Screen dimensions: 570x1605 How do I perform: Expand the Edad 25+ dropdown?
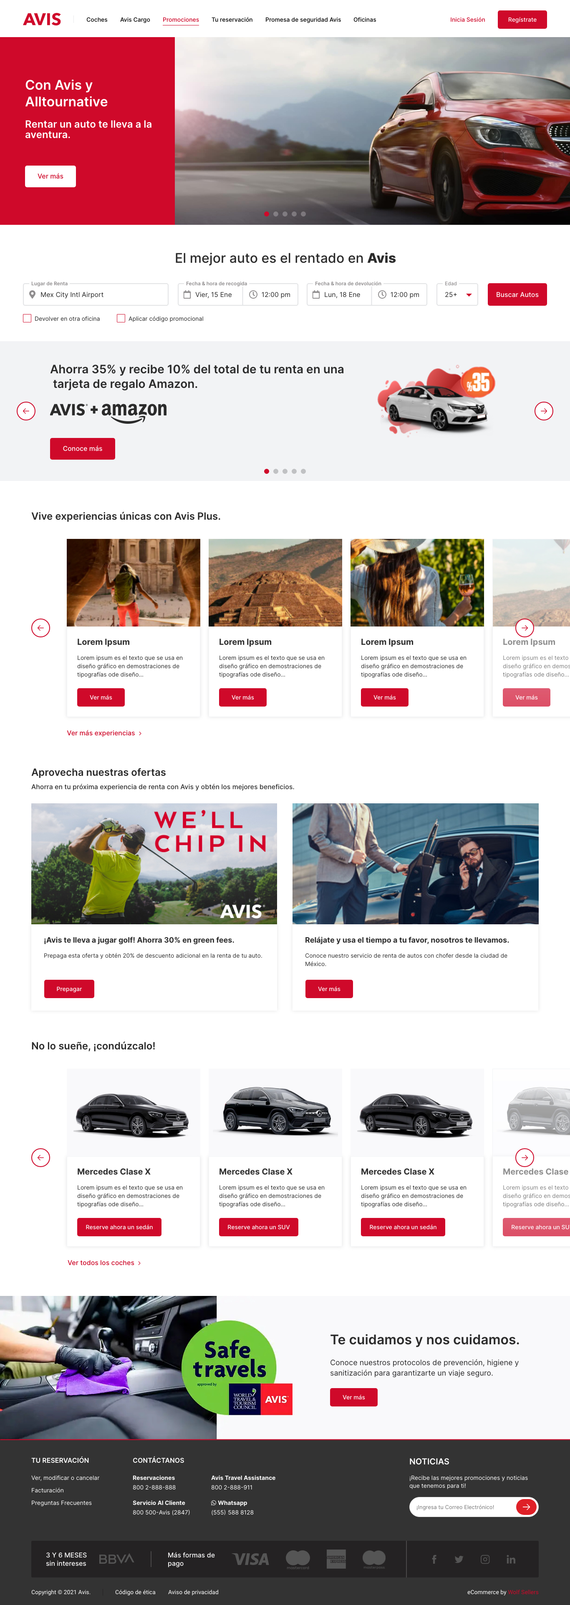457,295
